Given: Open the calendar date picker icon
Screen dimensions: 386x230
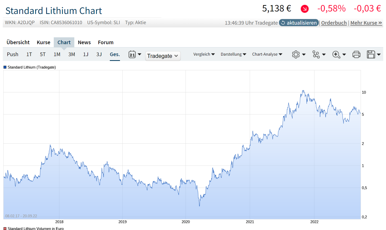Looking at the screenshot, I should click(x=132, y=54).
